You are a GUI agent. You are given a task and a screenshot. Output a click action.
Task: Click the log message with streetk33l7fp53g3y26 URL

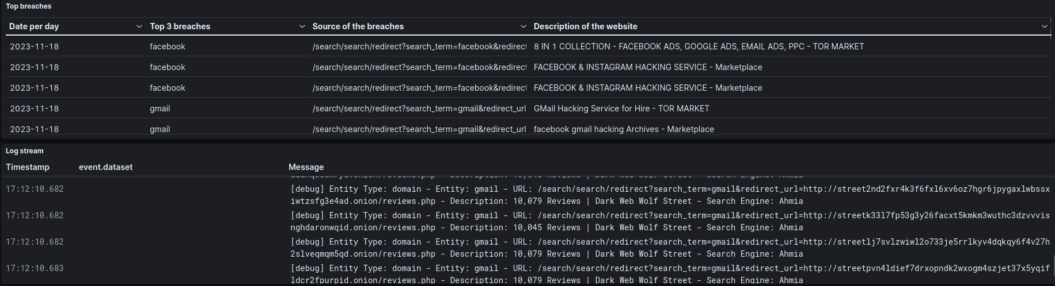tap(670, 222)
